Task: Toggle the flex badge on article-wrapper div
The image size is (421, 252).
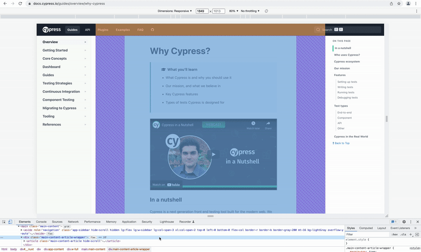Action: coord(93,237)
